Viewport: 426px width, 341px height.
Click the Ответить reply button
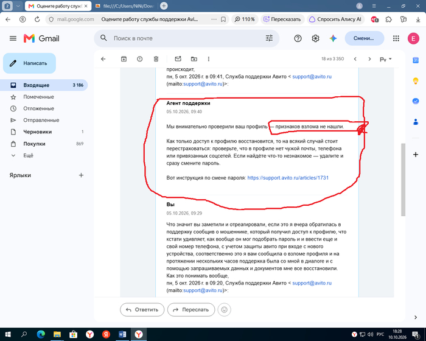pos(142,309)
